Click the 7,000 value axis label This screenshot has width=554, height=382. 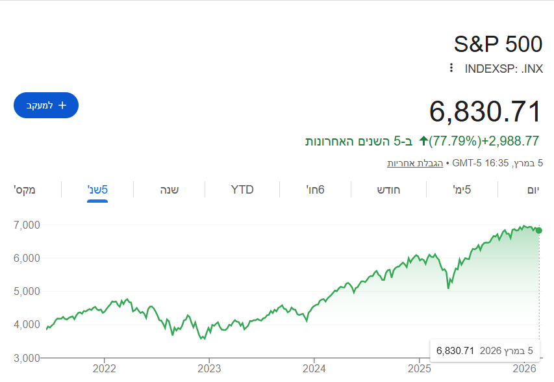coord(26,225)
